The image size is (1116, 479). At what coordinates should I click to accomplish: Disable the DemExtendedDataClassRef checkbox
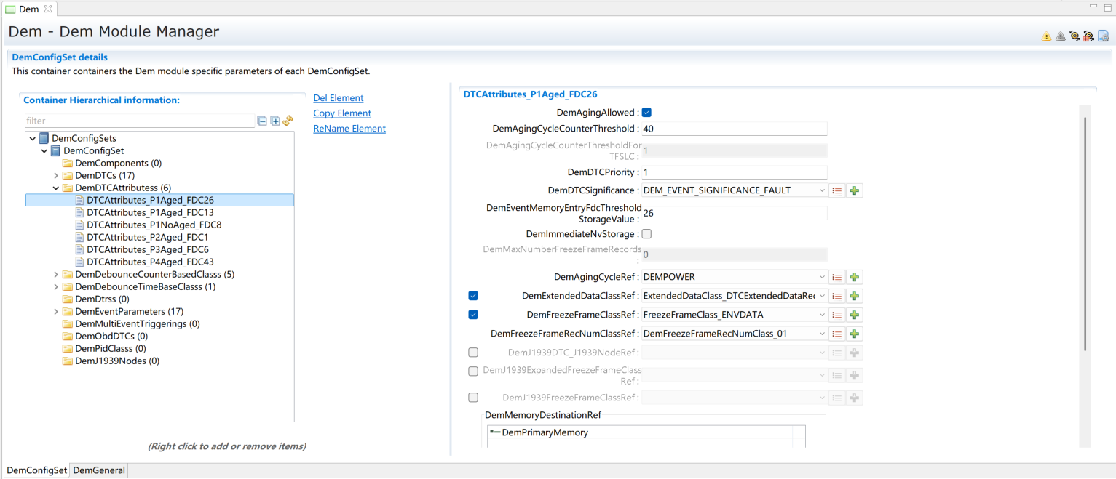473,296
